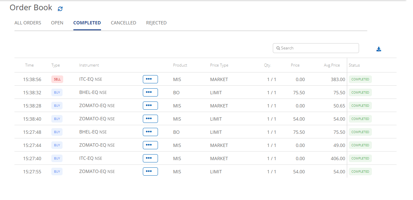Click the time 15:38:56
This screenshot has width=413, height=200.
coord(32,79)
